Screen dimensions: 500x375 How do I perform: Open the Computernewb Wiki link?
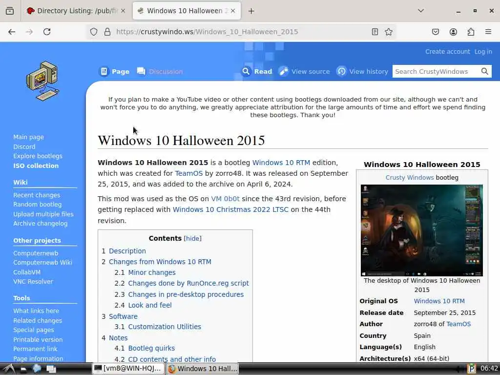[x=43, y=262]
